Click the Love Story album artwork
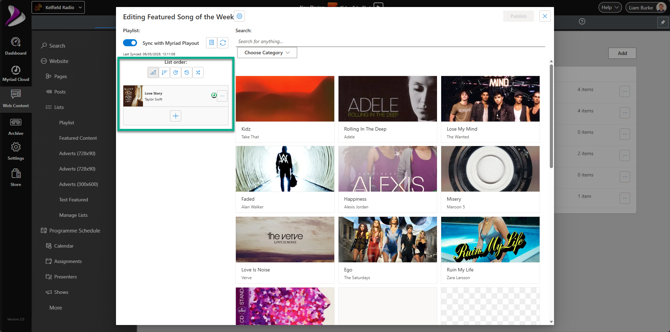This screenshot has width=670, height=332. (133, 96)
